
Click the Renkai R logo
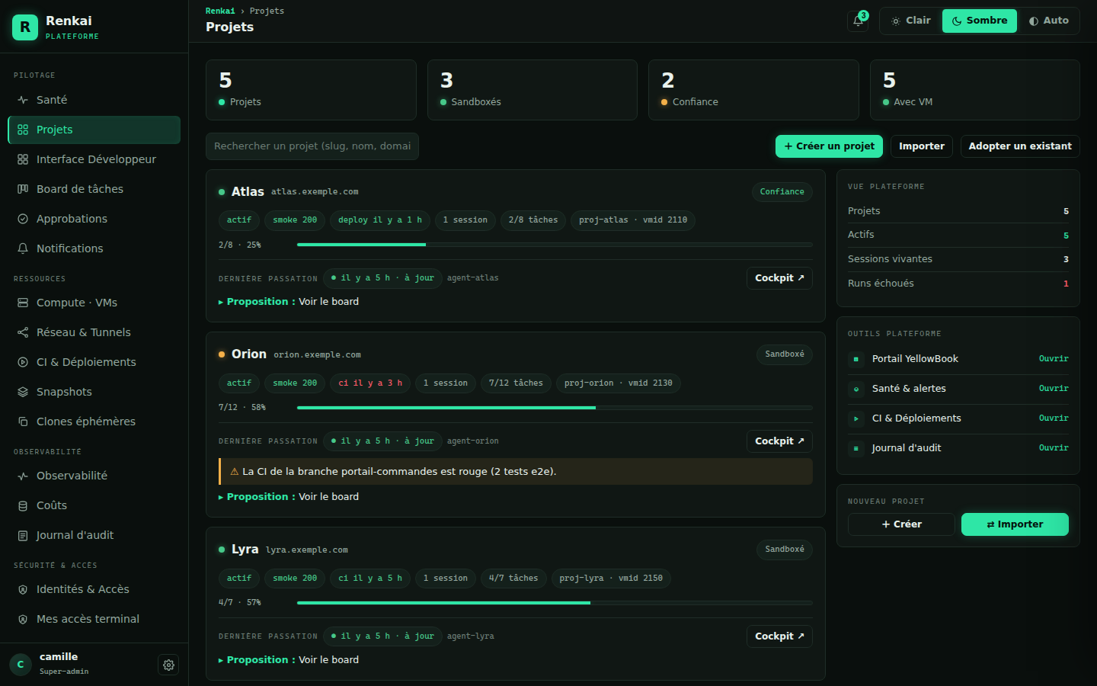coord(25,27)
